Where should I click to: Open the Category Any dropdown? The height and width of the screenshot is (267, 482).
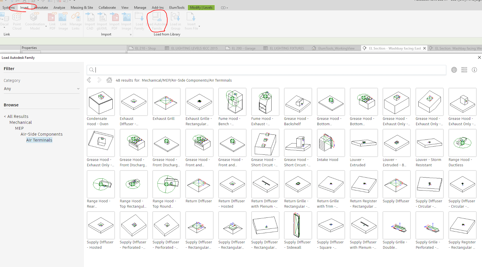click(x=42, y=88)
